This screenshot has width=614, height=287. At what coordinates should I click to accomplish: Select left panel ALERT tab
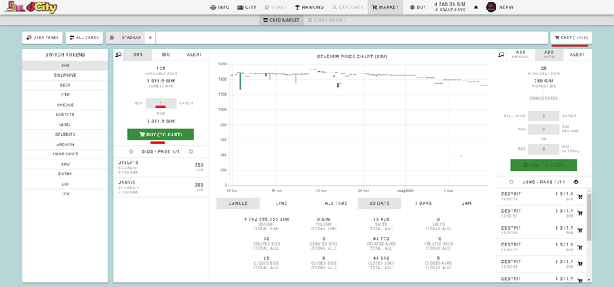[x=194, y=55]
